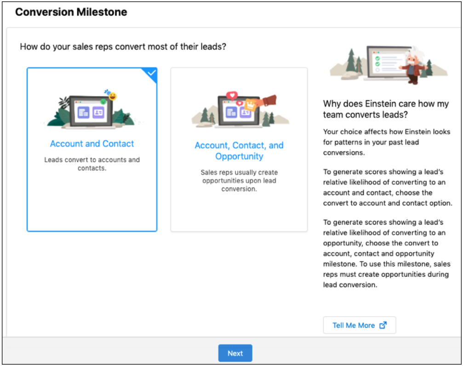463x366 pixels.
Task: Click the "Why does Einstein care" heading
Action: click(386, 109)
